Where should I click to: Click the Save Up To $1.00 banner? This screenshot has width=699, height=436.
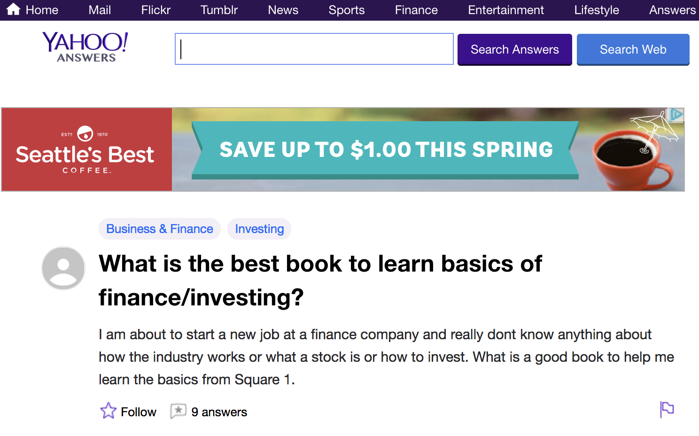tap(386, 149)
